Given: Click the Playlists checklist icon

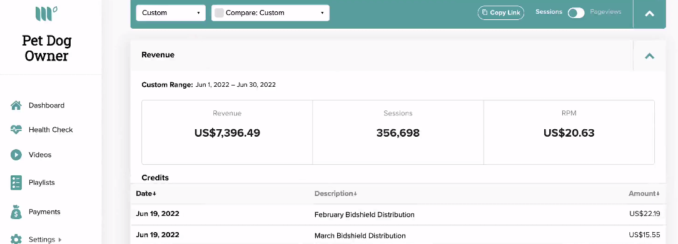Looking at the screenshot, I should 16,183.
